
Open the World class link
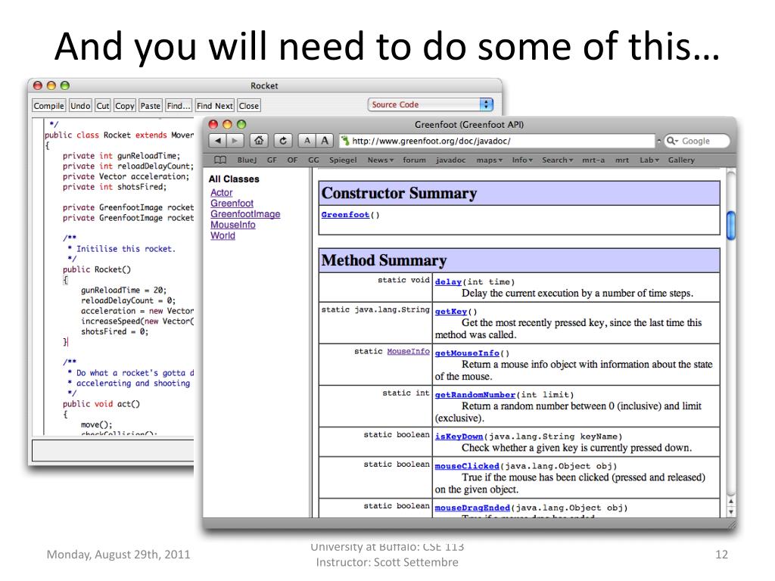point(223,236)
